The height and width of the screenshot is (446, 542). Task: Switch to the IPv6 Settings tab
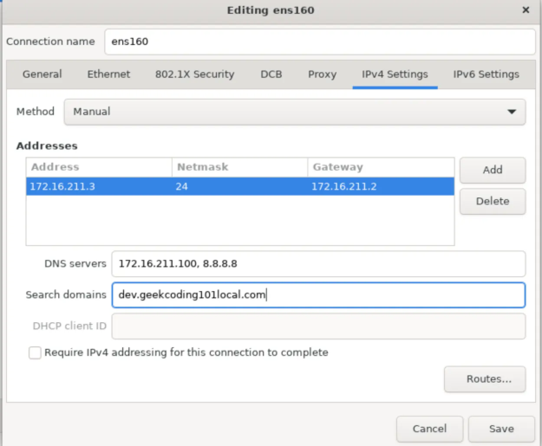tap(486, 74)
